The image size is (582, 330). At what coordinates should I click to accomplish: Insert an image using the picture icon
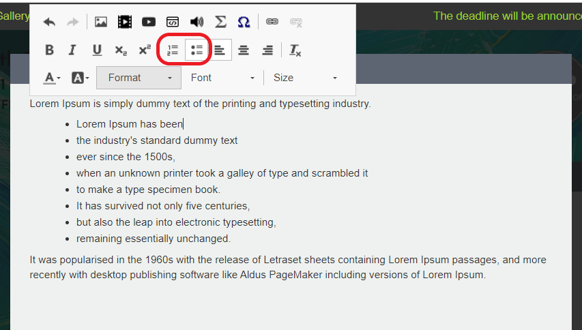click(x=101, y=22)
